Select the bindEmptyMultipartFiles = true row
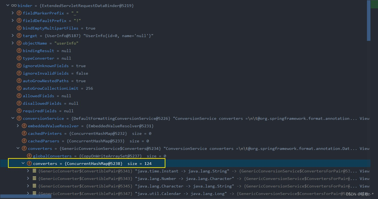The width and height of the screenshot is (378, 199). point(185,28)
